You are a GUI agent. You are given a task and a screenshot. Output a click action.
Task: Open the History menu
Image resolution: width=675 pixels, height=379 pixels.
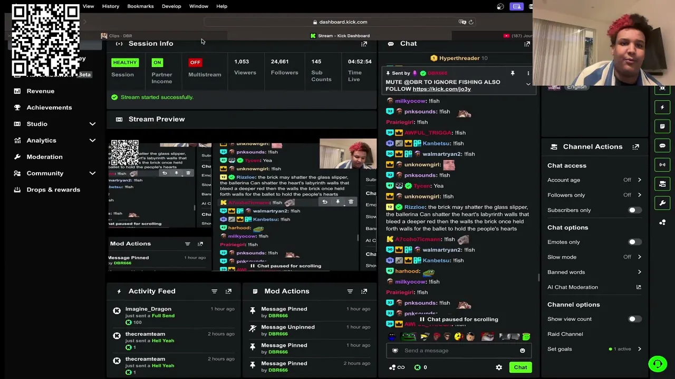click(111, 6)
